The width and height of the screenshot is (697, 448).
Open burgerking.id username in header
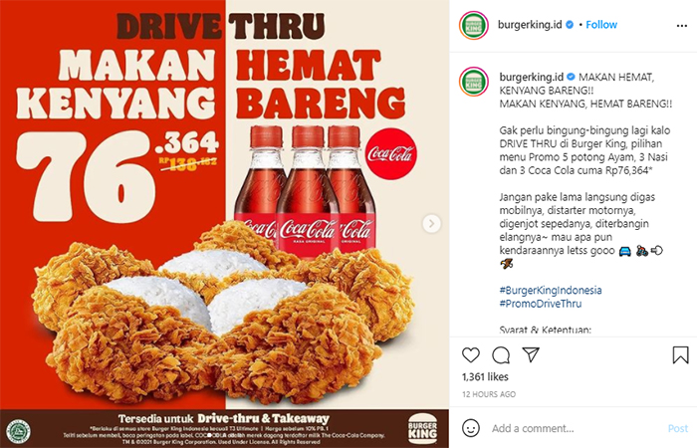click(x=530, y=25)
